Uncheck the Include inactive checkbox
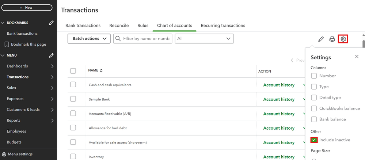The height and width of the screenshot is (160, 365). click(314, 140)
